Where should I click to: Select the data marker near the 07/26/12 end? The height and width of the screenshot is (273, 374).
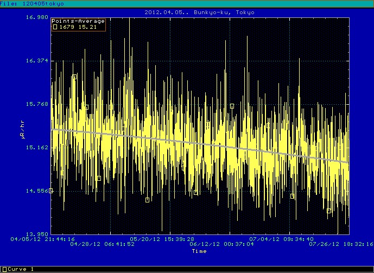point(329,211)
